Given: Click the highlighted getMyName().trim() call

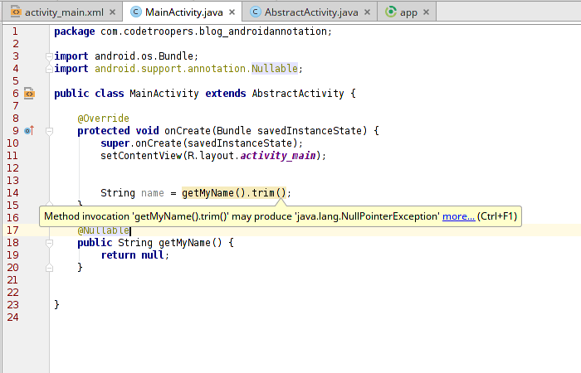Looking at the screenshot, I should tap(233, 193).
